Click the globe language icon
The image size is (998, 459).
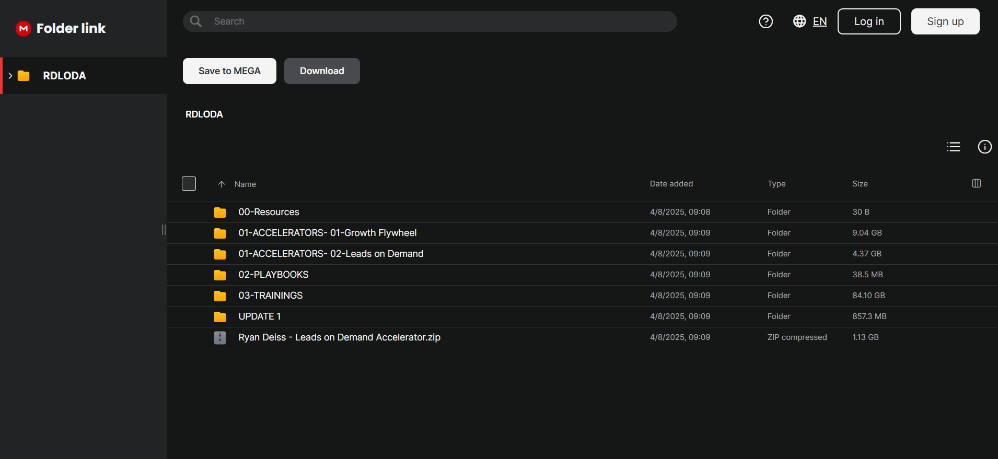point(799,21)
